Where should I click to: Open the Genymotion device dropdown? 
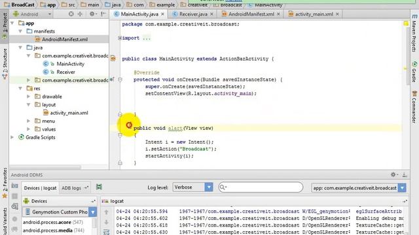60,212
